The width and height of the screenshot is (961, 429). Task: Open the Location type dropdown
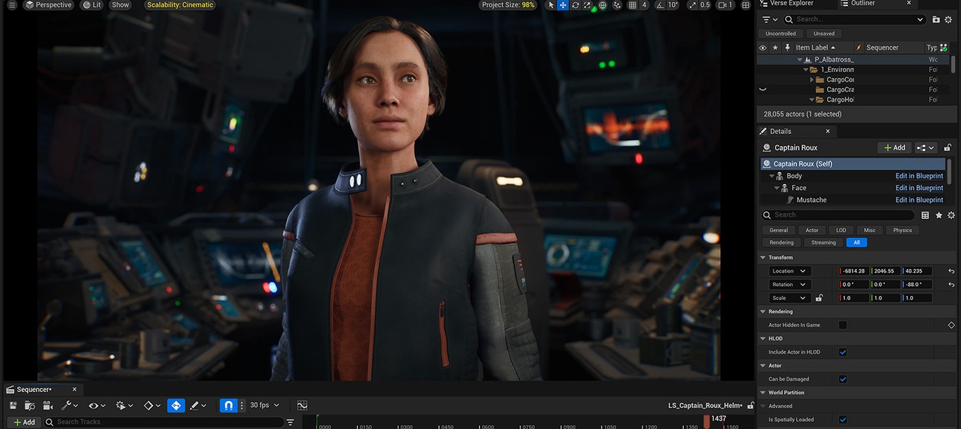[789, 271]
